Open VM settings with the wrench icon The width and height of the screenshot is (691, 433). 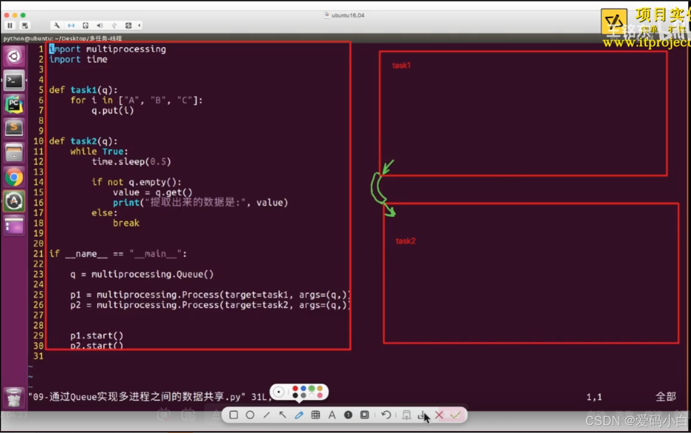click(x=57, y=26)
